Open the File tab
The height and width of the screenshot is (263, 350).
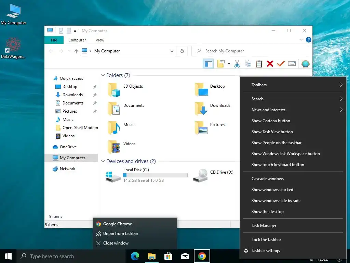coord(54,40)
